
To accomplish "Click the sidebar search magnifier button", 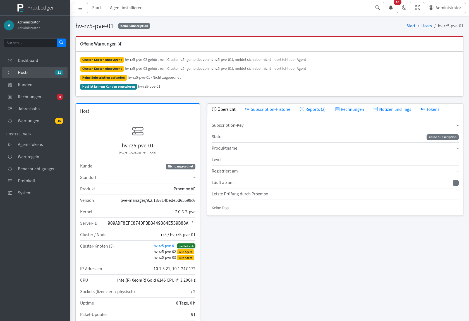I will pos(61,43).
